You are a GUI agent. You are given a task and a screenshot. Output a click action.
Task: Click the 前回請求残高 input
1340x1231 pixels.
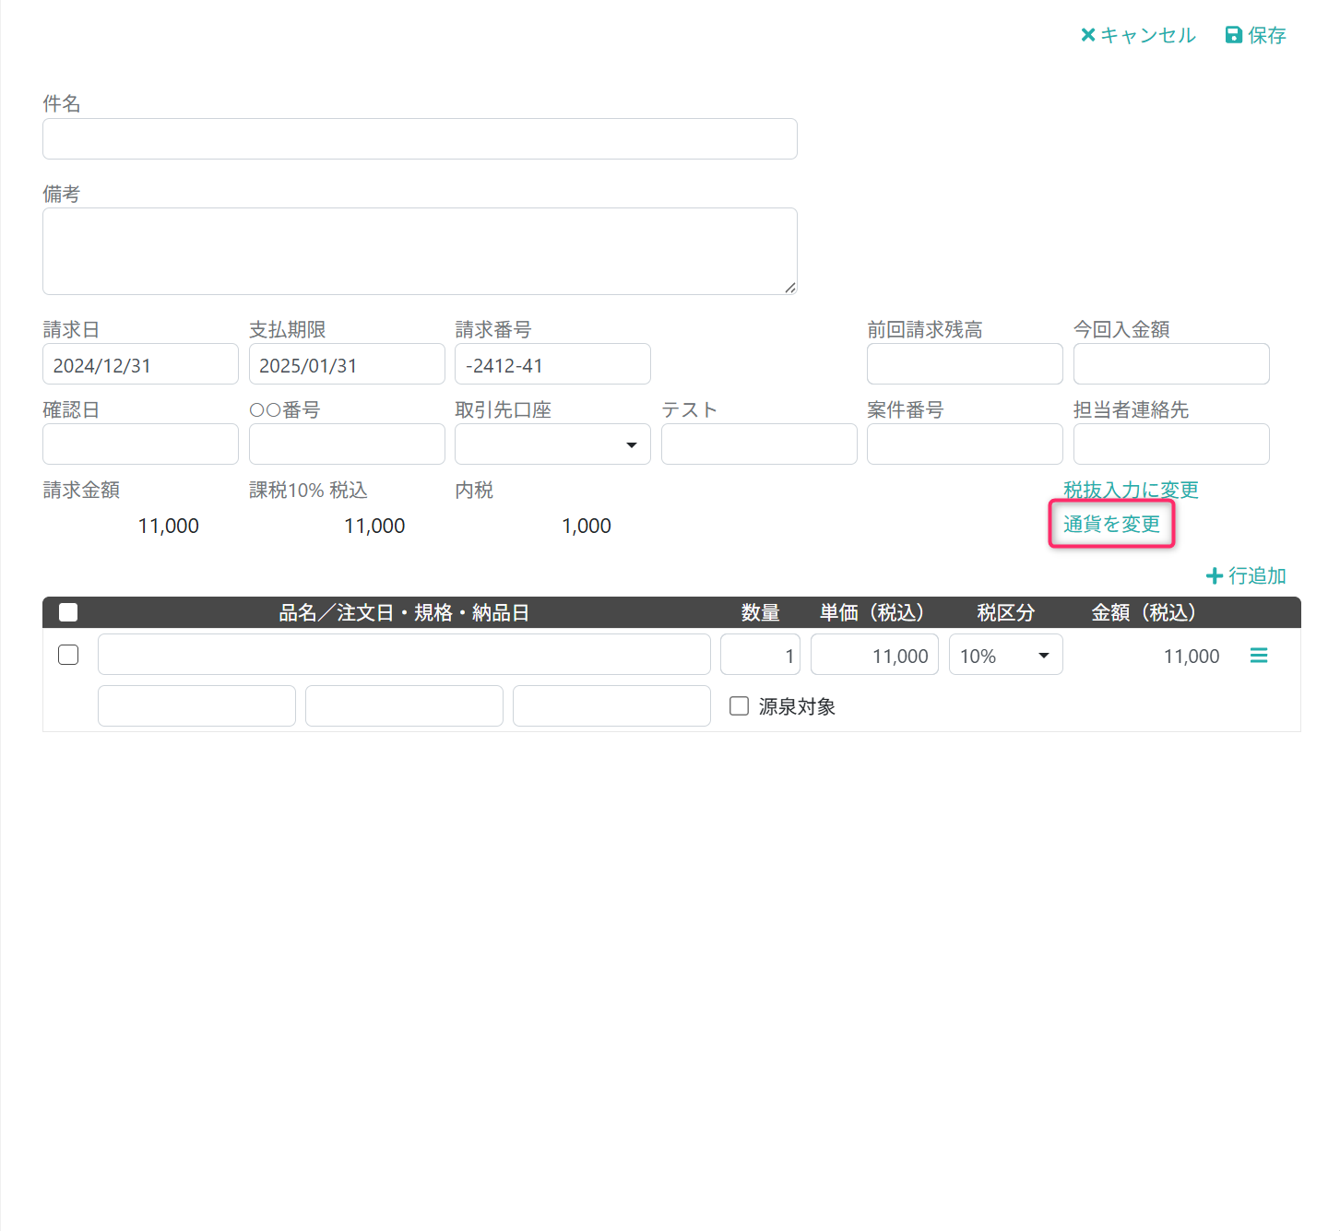965,364
